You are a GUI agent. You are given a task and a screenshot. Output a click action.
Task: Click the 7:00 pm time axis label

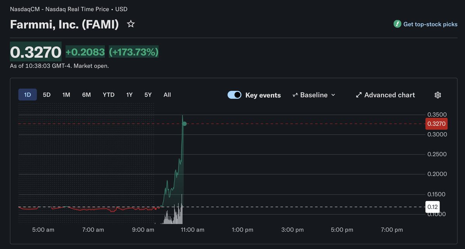pos(392,230)
